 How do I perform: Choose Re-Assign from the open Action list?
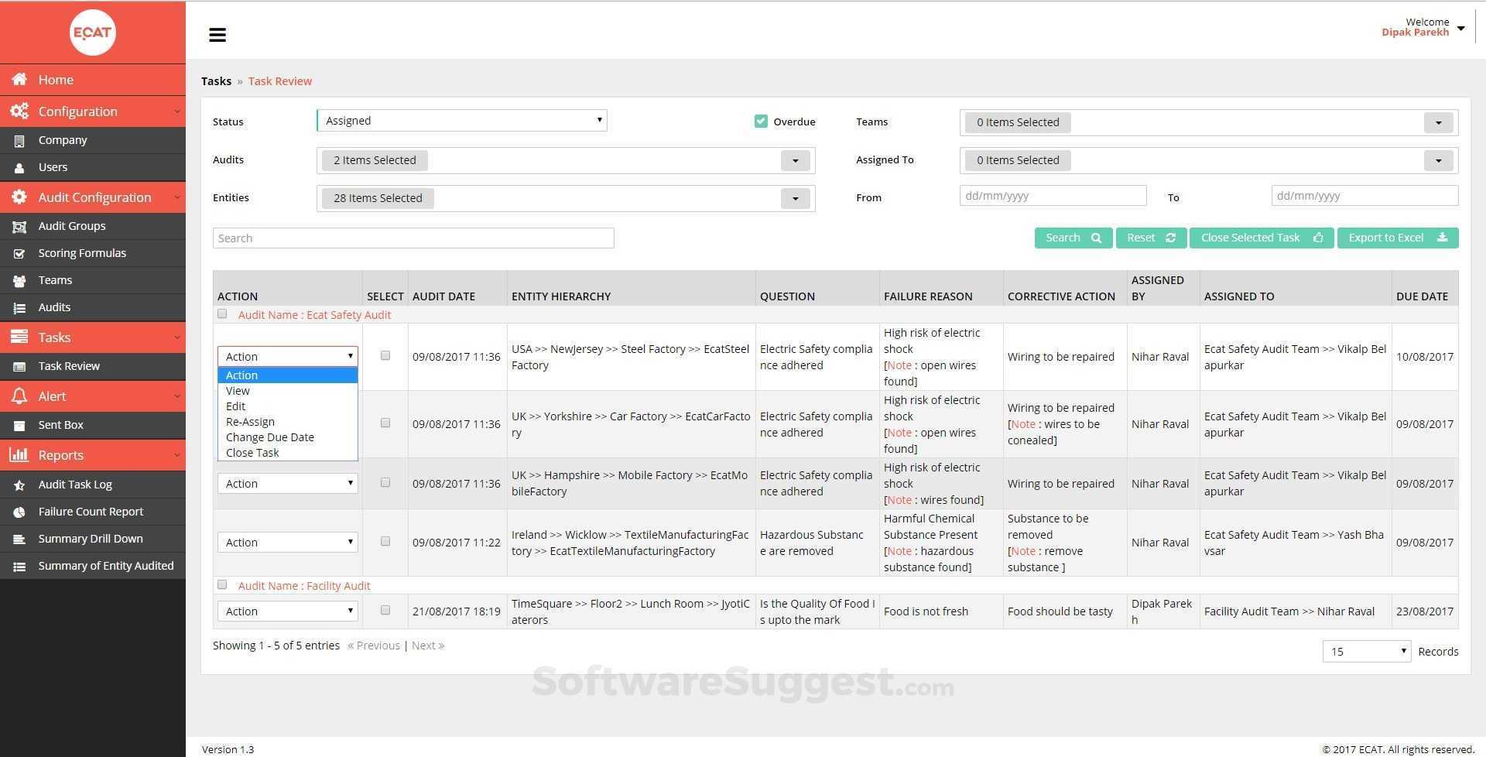250,421
